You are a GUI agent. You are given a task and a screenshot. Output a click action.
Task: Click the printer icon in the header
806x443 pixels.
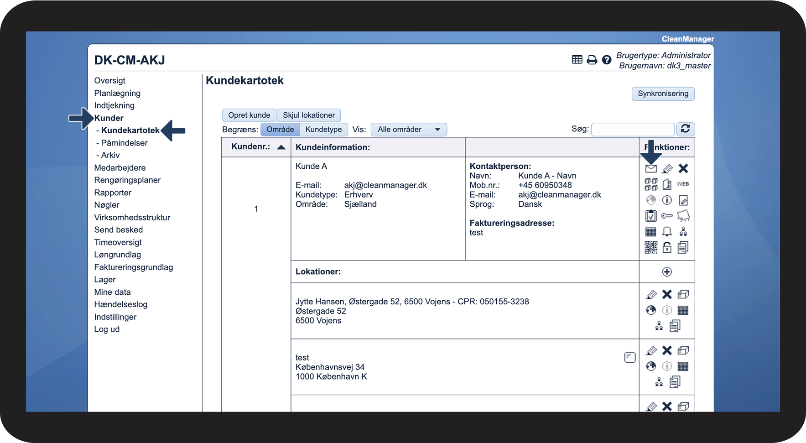[592, 60]
